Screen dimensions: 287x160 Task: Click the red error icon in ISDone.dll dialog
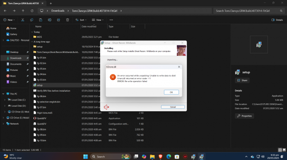(x=113, y=77)
